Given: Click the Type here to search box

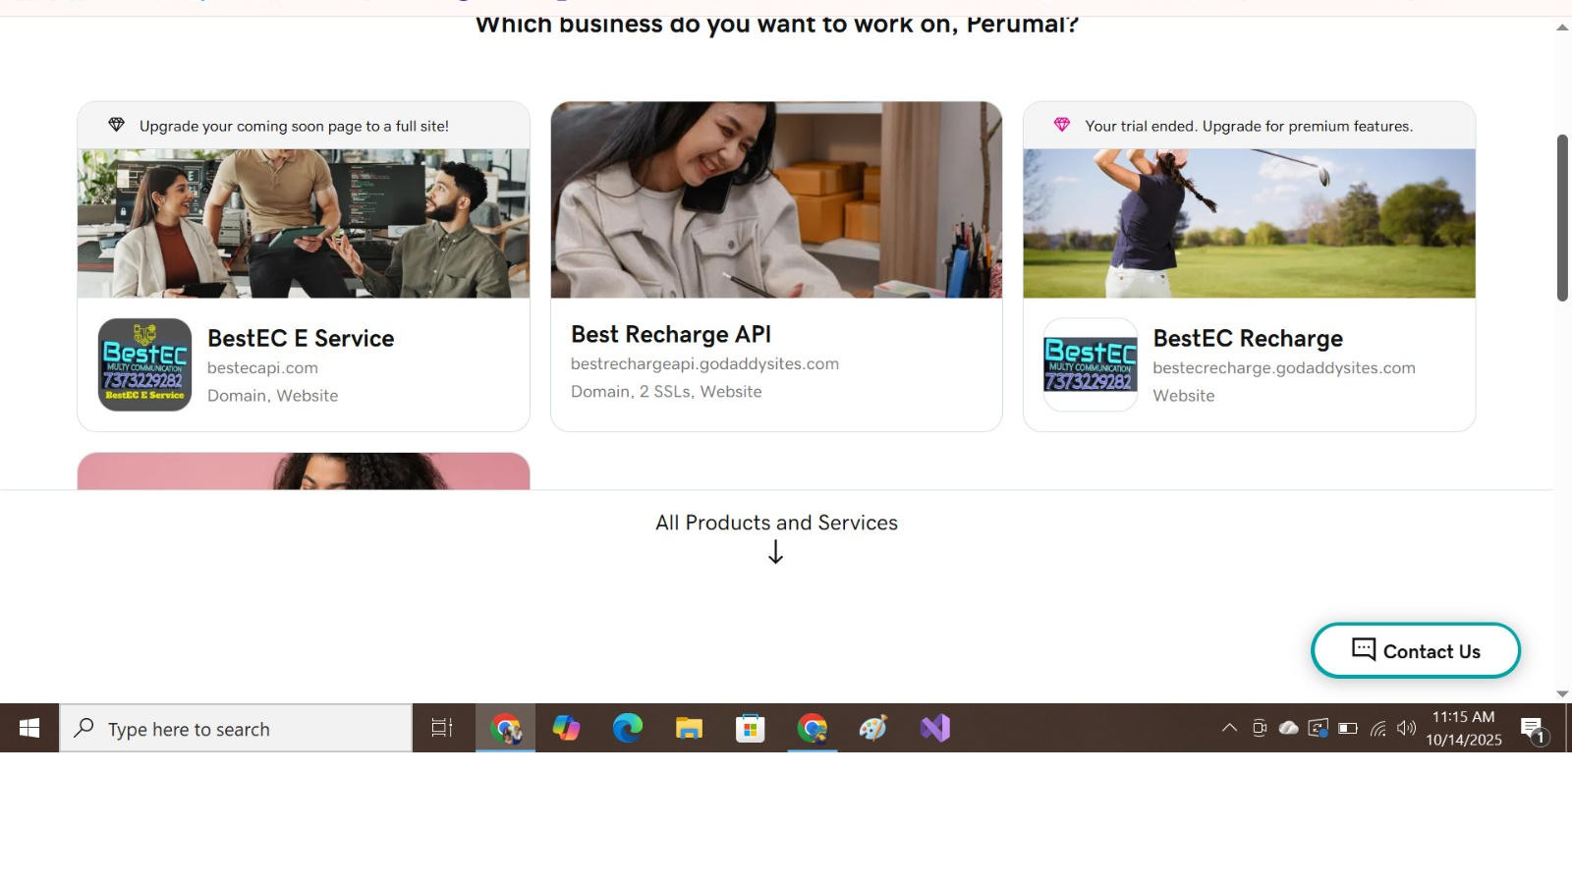Looking at the screenshot, I should (x=236, y=729).
